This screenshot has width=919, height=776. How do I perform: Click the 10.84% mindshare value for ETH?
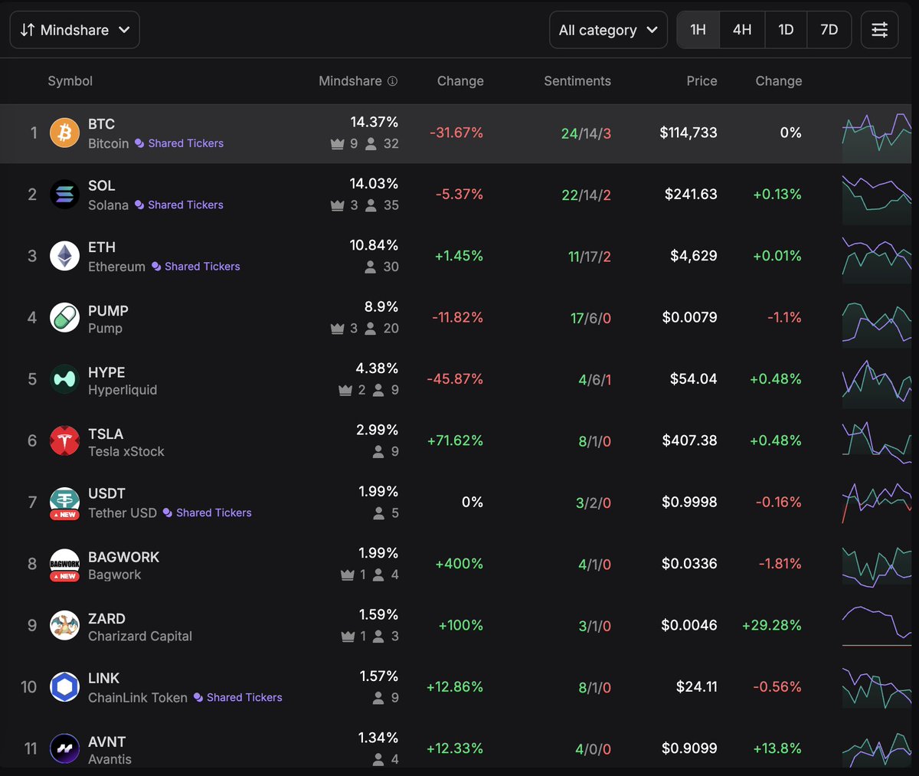(374, 245)
